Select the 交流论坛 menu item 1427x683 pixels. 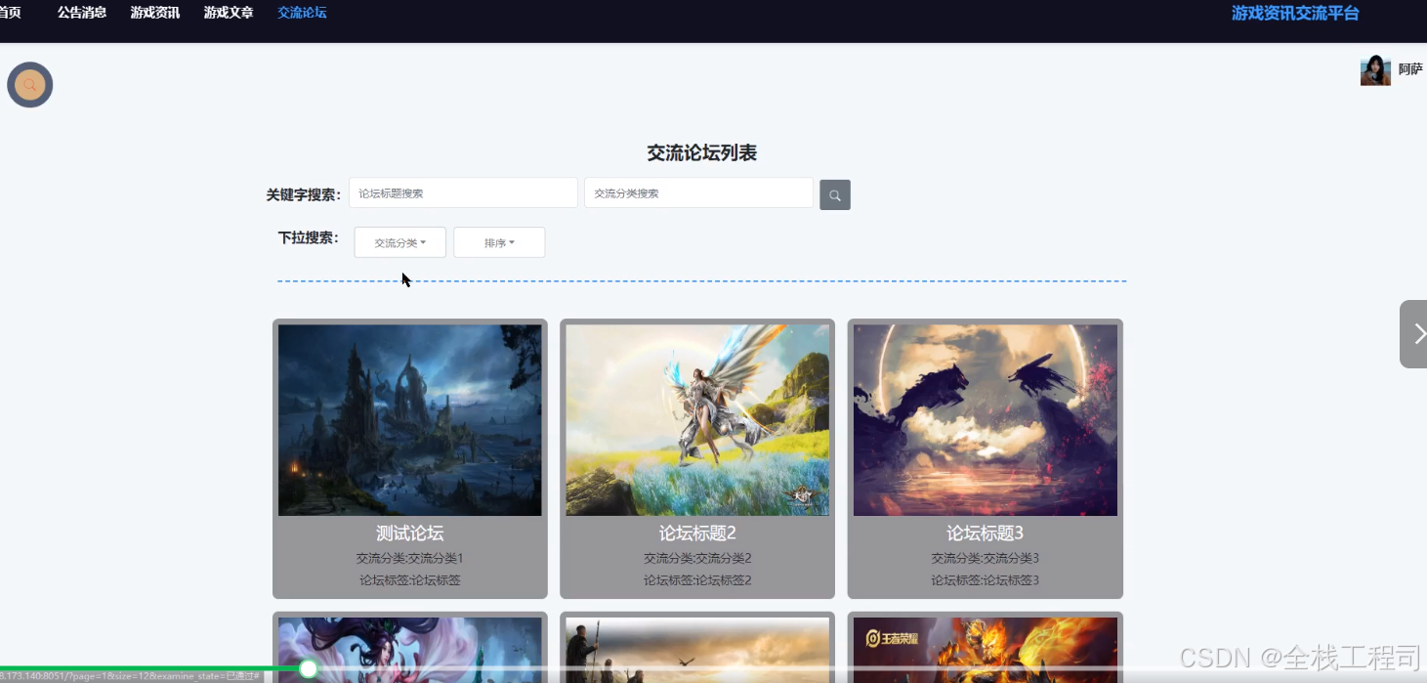(302, 13)
